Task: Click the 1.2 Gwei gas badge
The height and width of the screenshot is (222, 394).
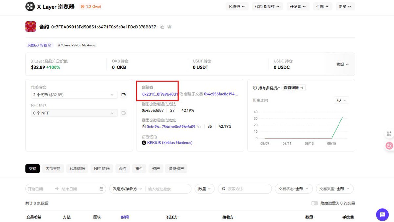Action: coord(91,7)
